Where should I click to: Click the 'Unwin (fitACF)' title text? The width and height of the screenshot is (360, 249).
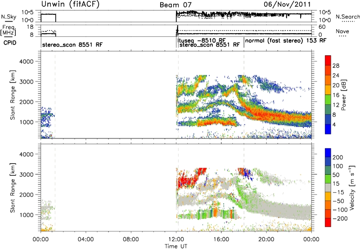point(70,4)
